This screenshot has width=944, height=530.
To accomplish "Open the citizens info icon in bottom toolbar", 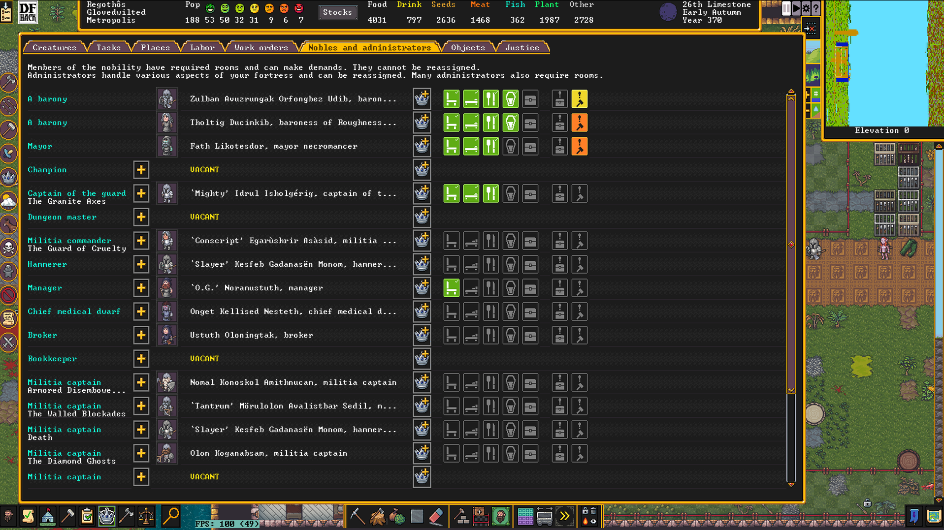I will 8,516.
